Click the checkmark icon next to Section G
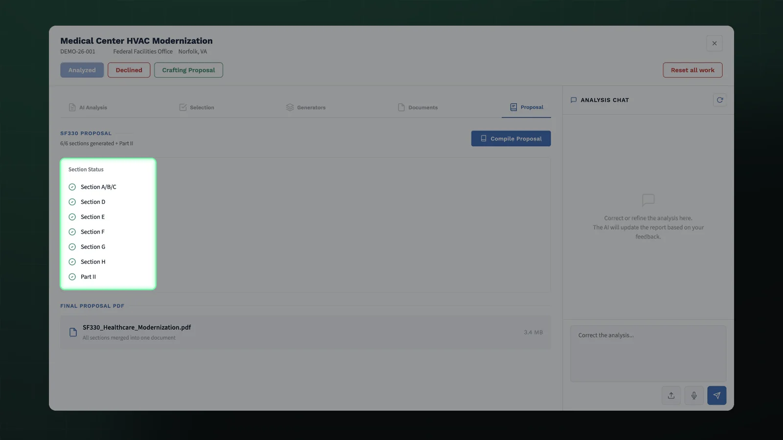The width and height of the screenshot is (783, 440). 72,247
